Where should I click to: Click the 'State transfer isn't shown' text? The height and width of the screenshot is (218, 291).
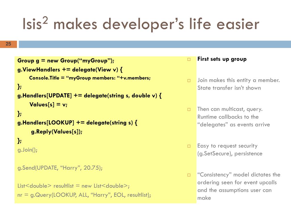click(229, 88)
